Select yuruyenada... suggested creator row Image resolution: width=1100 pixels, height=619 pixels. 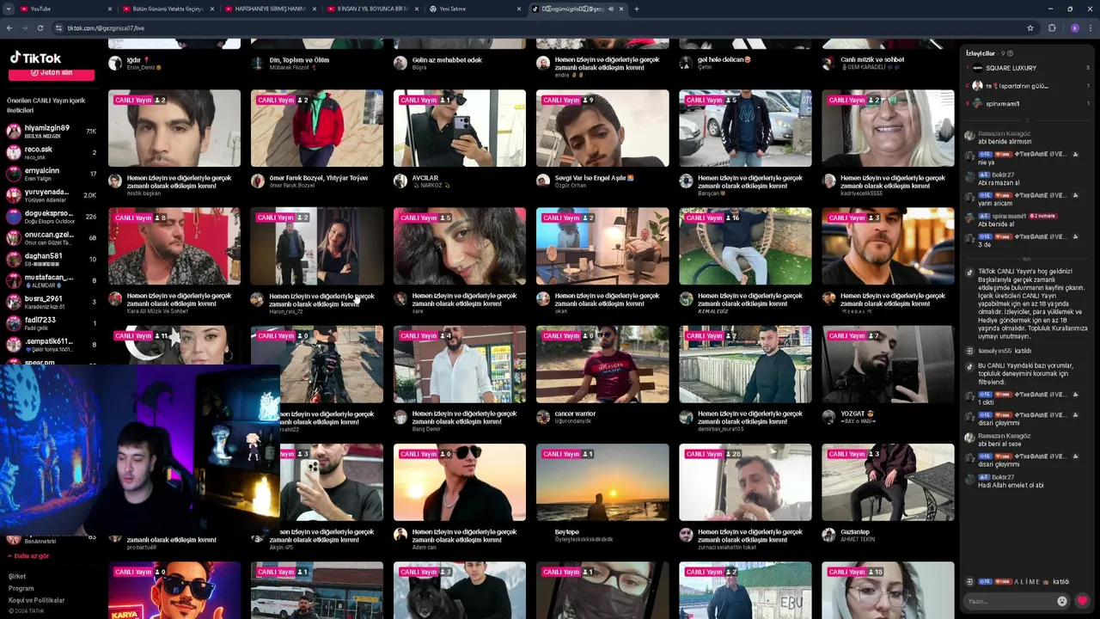(x=52, y=195)
